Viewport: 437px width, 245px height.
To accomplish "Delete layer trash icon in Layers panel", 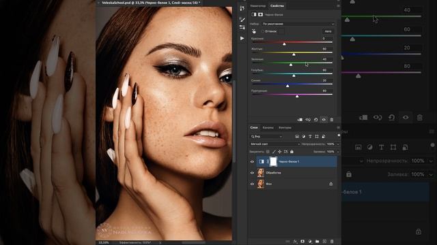I will pyautogui.click(x=332, y=242).
